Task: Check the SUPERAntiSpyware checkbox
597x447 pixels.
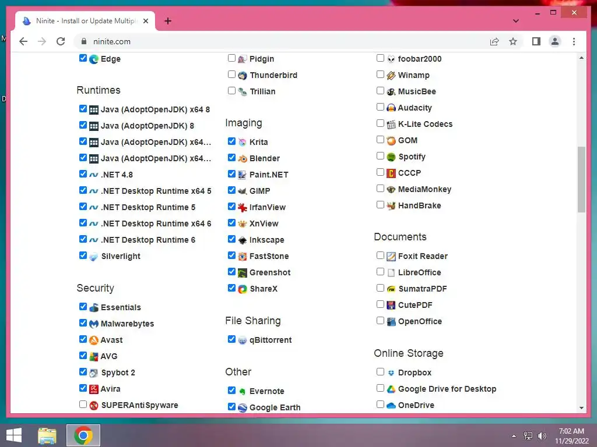Action: click(83, 404)
